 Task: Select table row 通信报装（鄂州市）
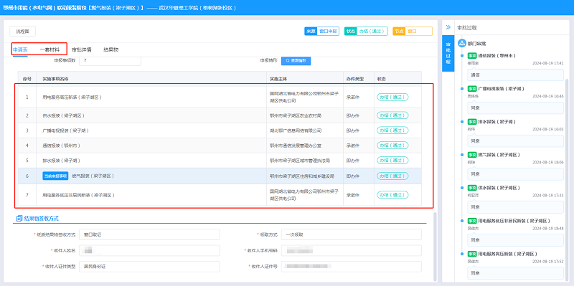[220, 146]
